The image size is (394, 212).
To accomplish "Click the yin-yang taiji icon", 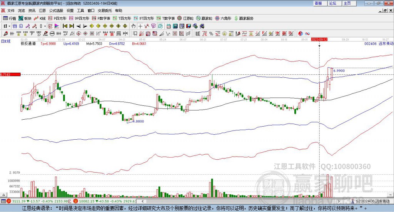I will [x=301, y=33].
